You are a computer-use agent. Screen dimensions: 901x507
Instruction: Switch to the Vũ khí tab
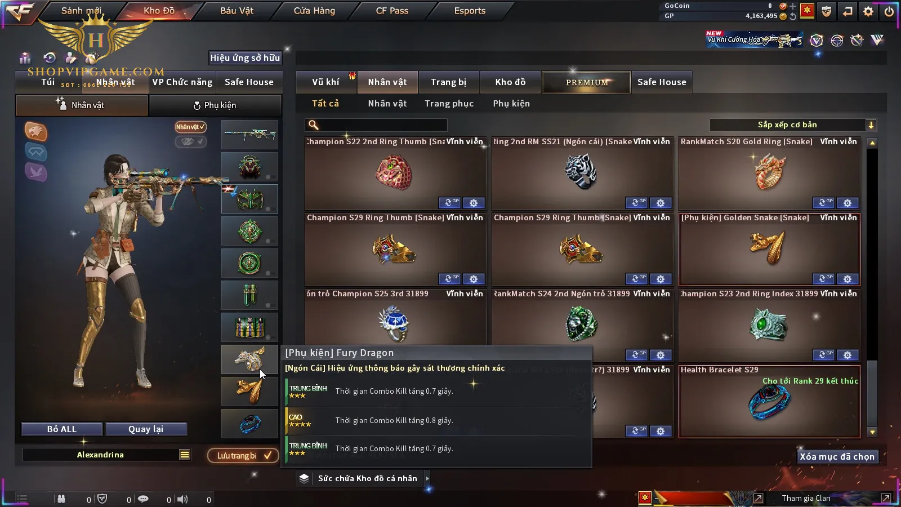pyautogui.click(x=325, y=82)
